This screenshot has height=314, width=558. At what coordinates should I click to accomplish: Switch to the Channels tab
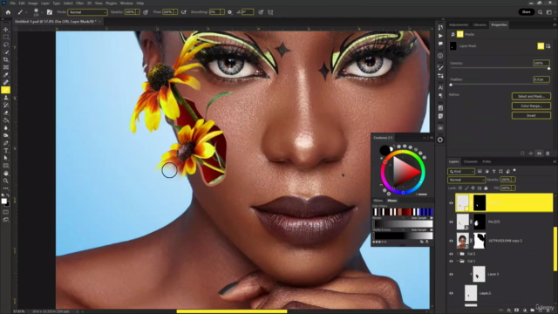click(471, 161)
